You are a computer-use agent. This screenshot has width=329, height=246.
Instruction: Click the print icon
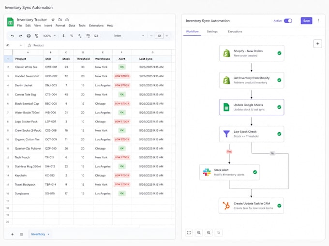pyautogui.click(x=29, y=36)
